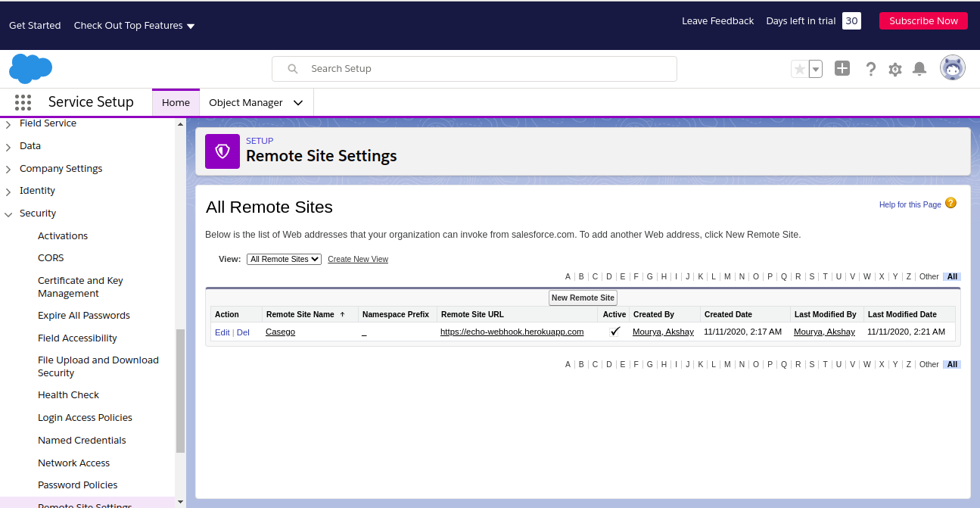980x508 pixels.
Task: Delete the Casego remote site via Del
Action: click(243, 332)
